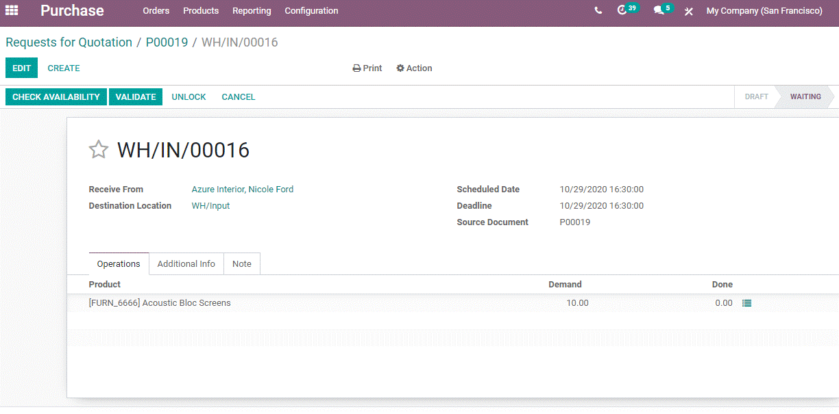Open WH/Input destination location link
The image size is (839, 414).
click(x=210, y=206)
